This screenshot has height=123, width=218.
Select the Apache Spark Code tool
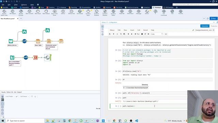(4, 13)
